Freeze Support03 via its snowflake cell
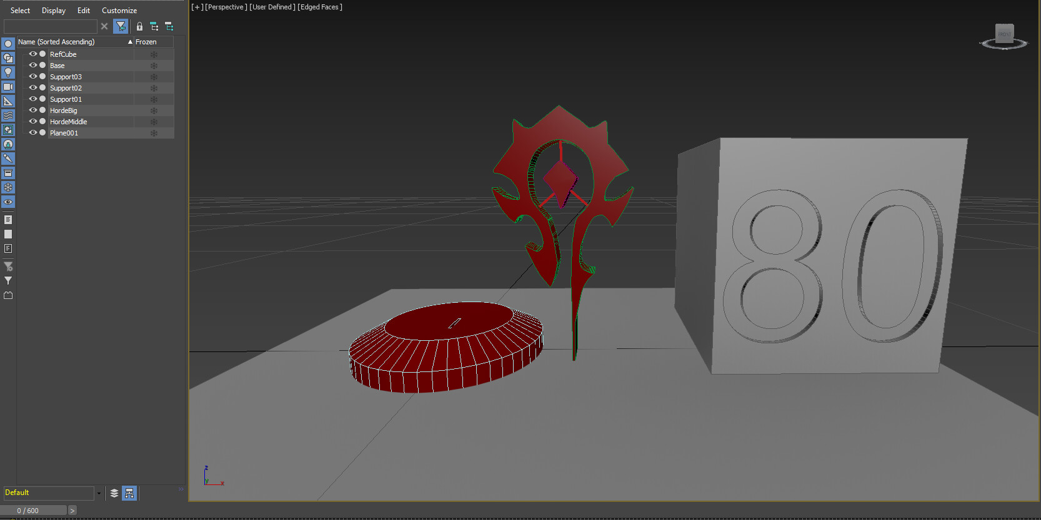The image size is (1041, 520). (154, 77)
